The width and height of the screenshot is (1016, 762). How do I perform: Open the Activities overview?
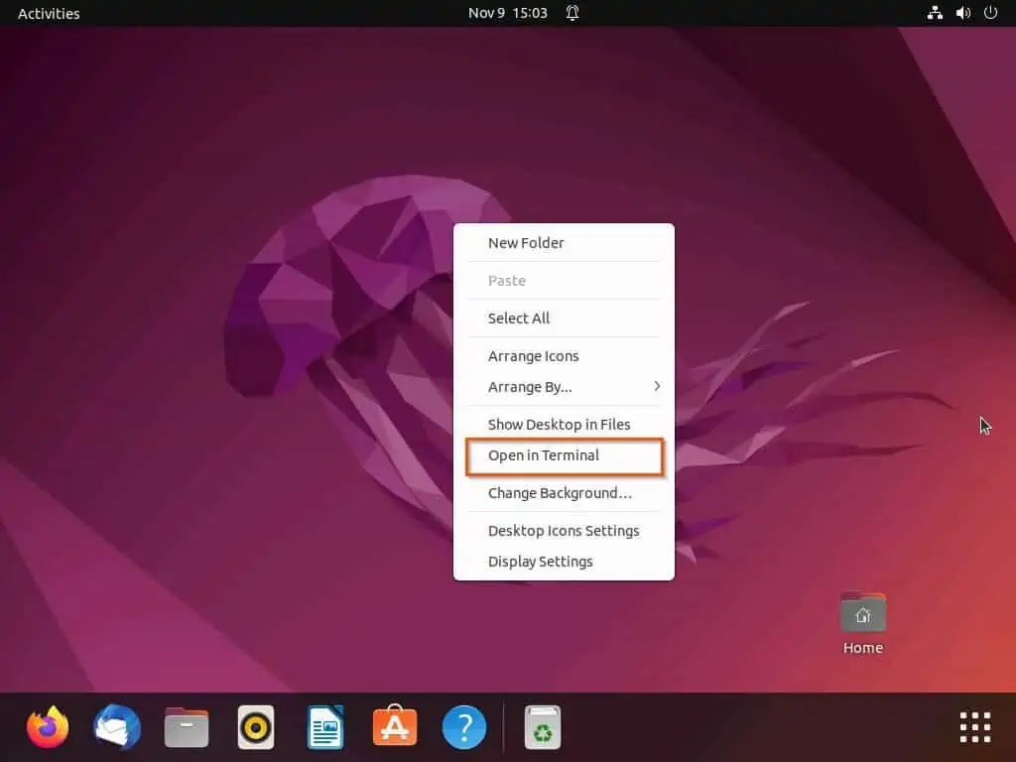click(x=49, y=14)
